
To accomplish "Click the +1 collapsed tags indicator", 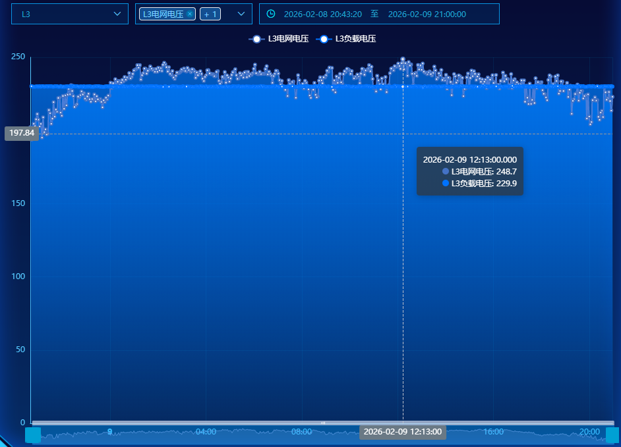I will click(210, 14).
